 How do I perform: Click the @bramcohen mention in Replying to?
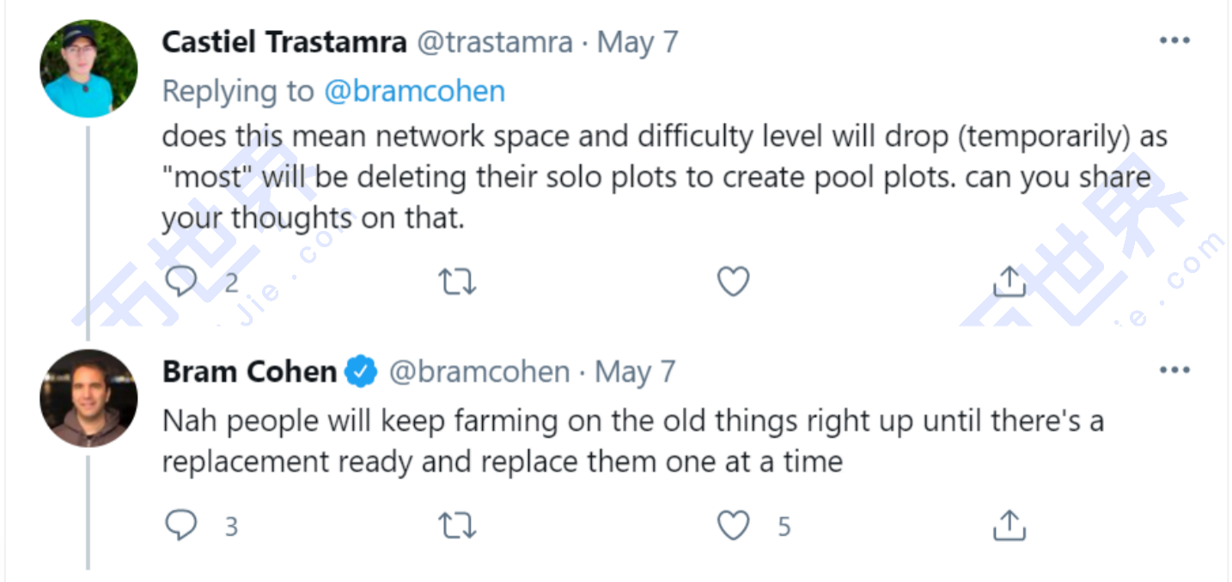tap(414, 91)
